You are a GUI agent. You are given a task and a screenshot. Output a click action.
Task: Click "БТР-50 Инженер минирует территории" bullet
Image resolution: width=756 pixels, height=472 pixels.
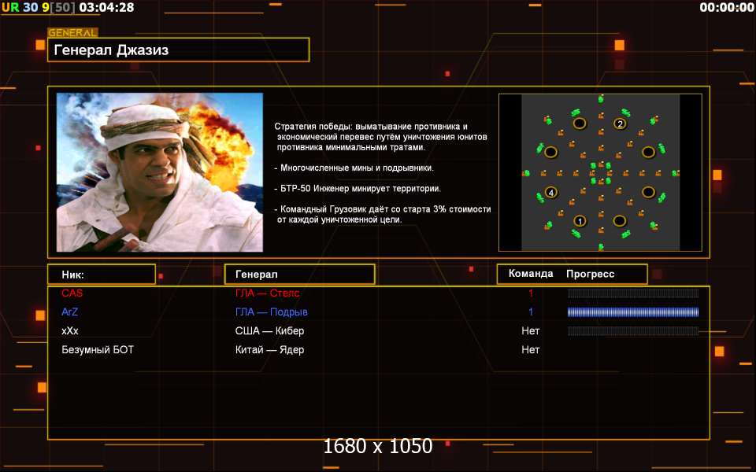(358, 189)
